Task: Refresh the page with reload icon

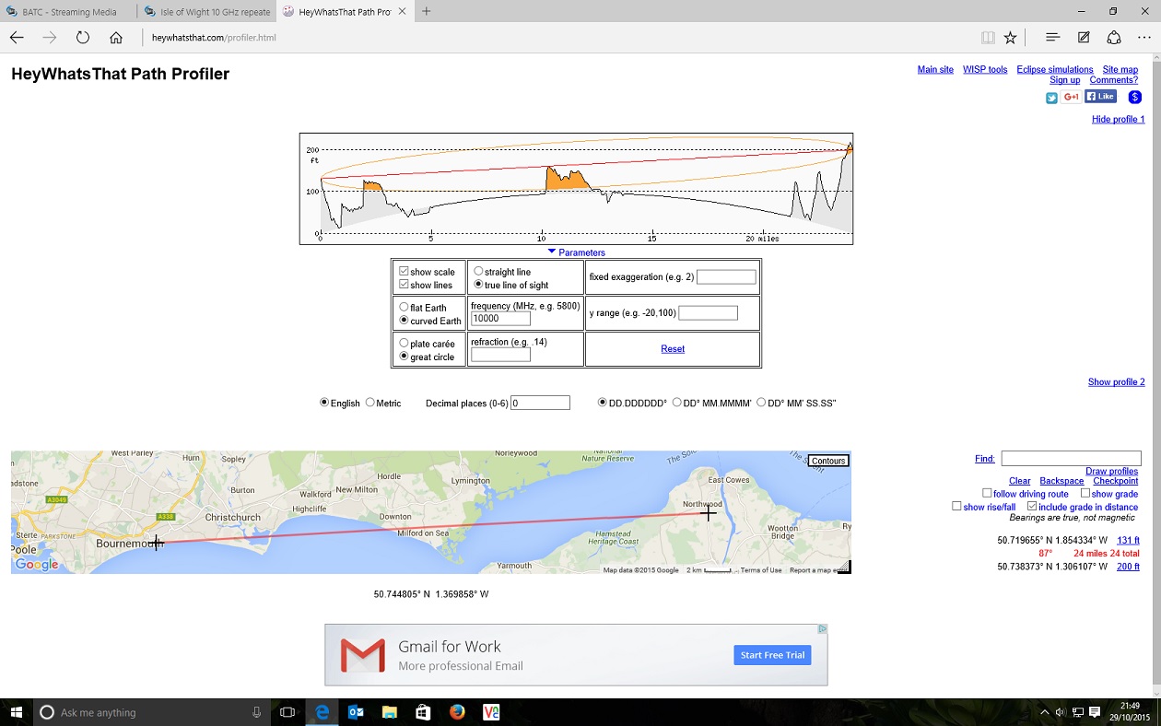Action: [83, 38]
